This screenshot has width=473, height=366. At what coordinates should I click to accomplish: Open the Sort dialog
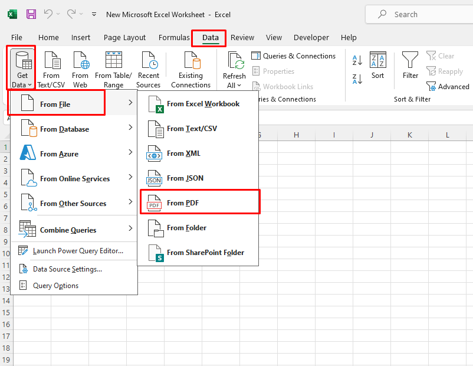coord(377,65)
